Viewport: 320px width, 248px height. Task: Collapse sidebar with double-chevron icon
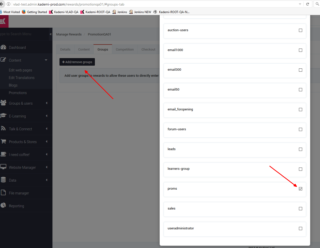(51, 34)
